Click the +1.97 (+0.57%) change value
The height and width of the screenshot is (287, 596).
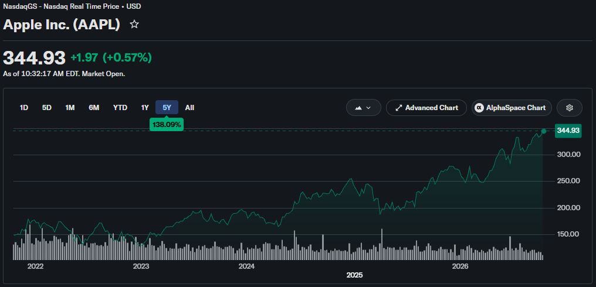(x=111, y=58)
